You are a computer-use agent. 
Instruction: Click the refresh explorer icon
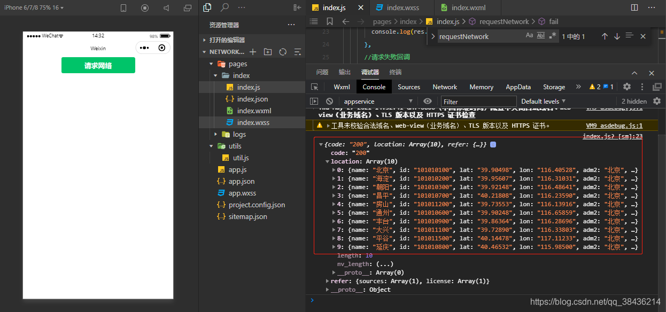click(x=283, y=52)
